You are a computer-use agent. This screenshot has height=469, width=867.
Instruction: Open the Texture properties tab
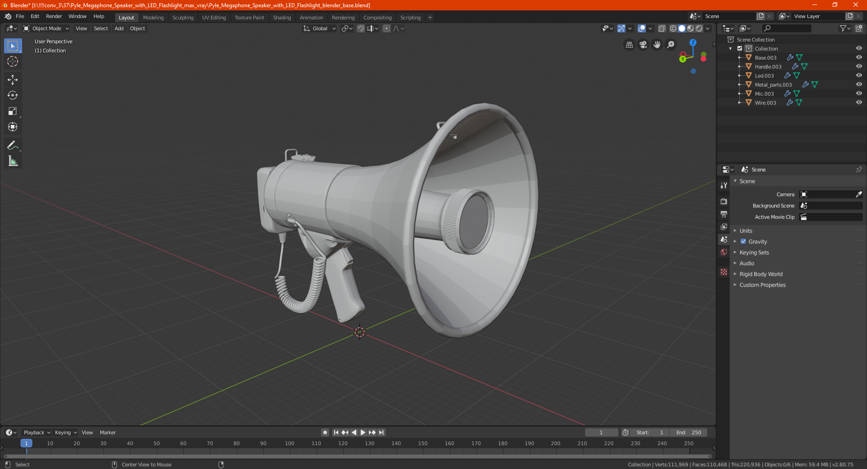tap(724, 272)
